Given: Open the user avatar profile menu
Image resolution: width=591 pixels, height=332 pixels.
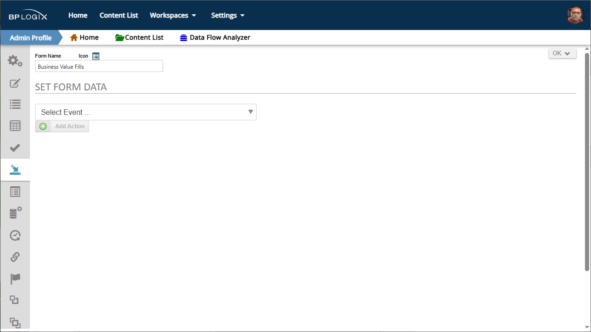Looking at the screenshot, I should (x=575, y=15).
